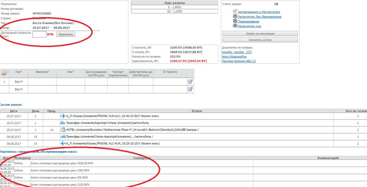Click printer icon next to Подтверждение
The height and width of the screenshot is (187, 367).
click(x=235, y=21)
